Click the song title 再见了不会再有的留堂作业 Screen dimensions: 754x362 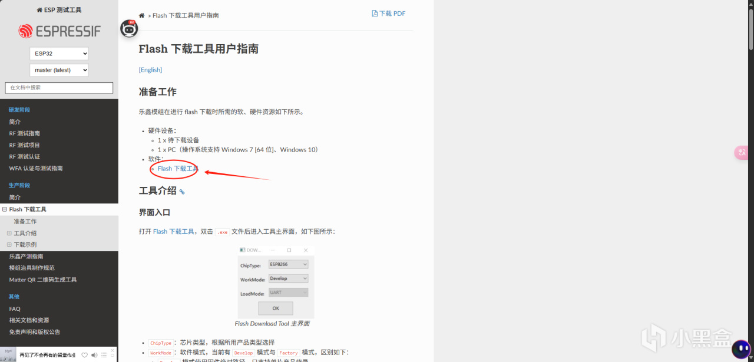[x=48, y=355]
